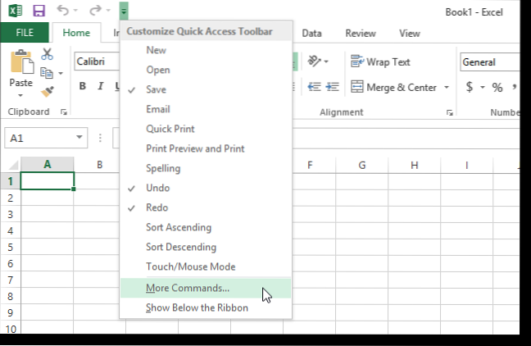Enable Touch/Mouse Mode option

tap(206, 266)
